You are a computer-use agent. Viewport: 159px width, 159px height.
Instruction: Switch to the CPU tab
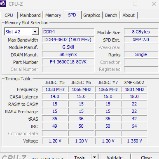coord(9,15)
